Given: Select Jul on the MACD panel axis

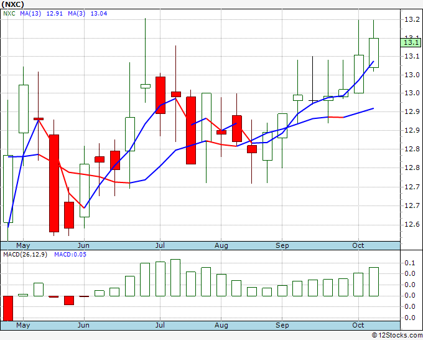Looking at the screenshot, I should [x=160, y=325].
